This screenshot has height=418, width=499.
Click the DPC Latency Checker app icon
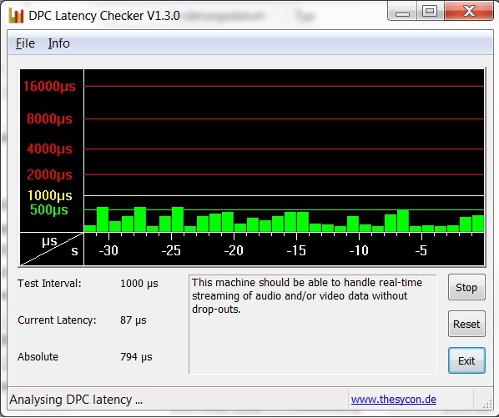coord(16,16)
